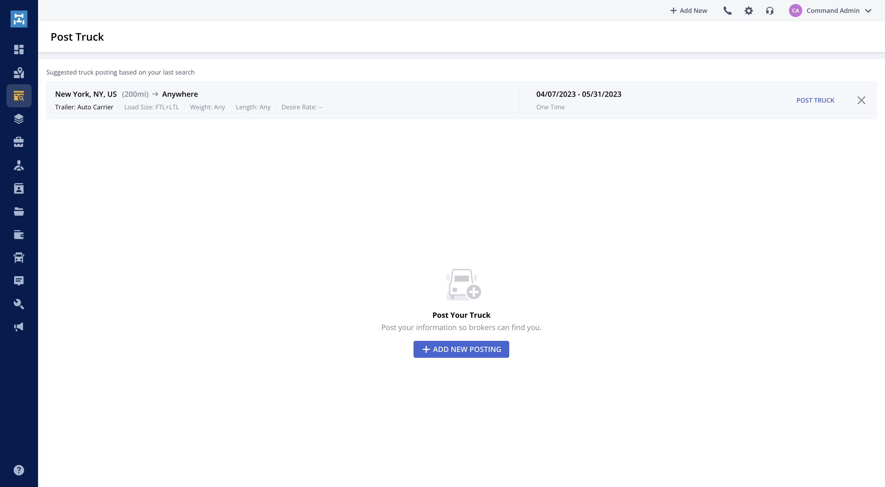Open the dashboard grid icon in sidebar
885x487 pixels.
(x=19, y=49)
